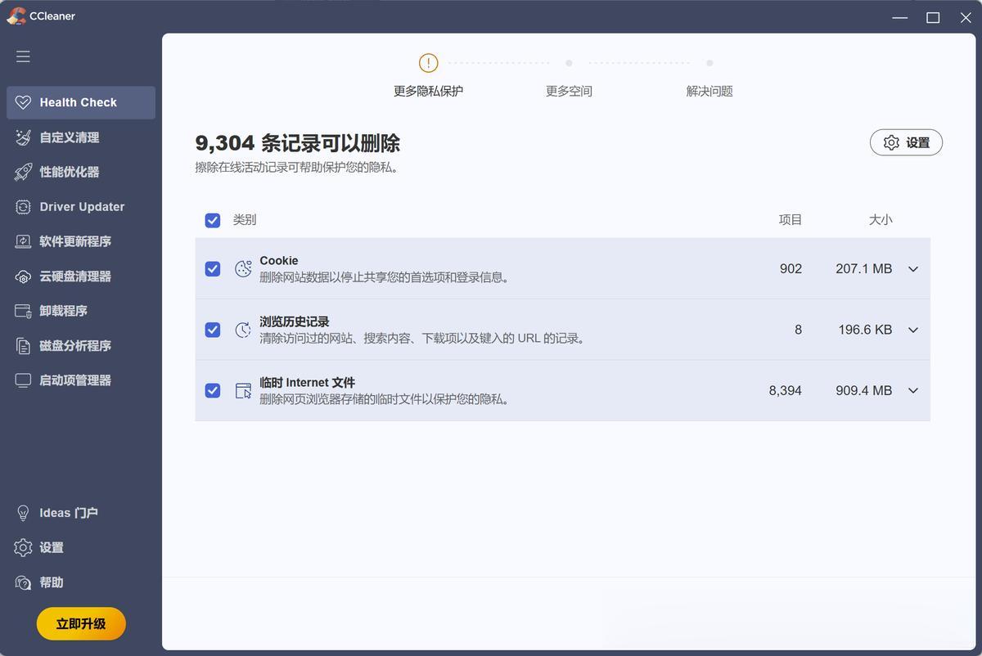Click the uninstaller icon in sidebar
The height and width of the screenshot is (656, 982).
click(24, 311)
